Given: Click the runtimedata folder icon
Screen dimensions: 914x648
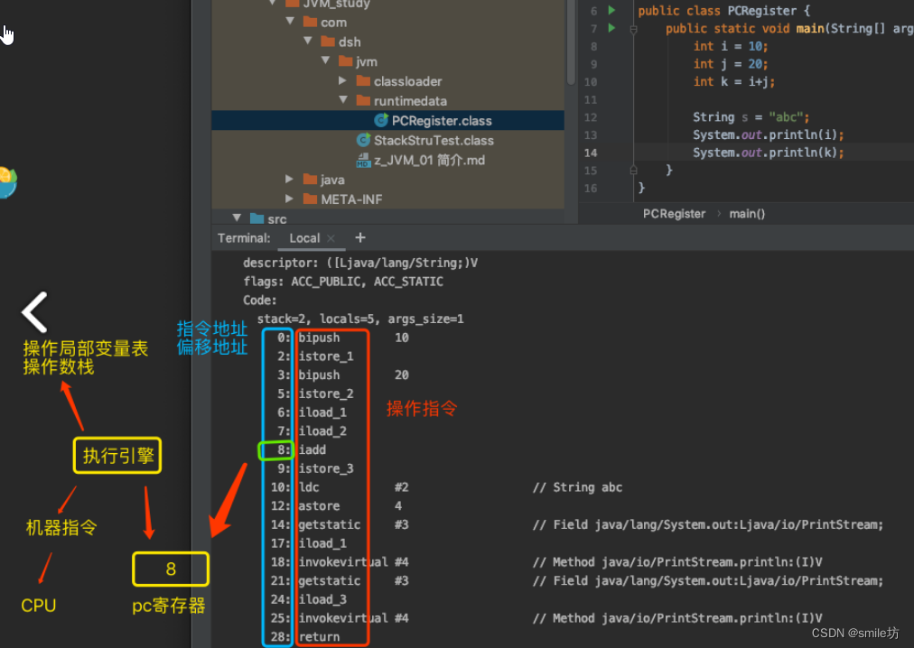Looking at the screenshot, I should point(364,100).
